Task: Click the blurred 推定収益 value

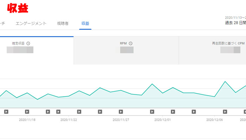Action: [x=20, y=50]
